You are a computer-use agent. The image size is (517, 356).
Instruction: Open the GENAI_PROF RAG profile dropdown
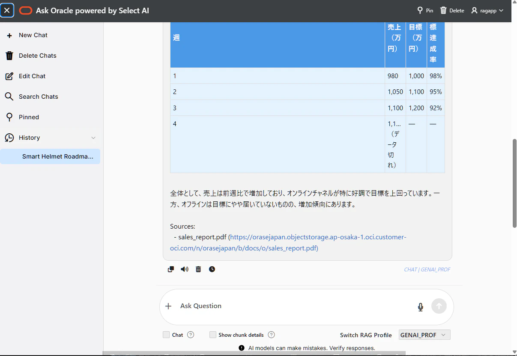click(x=424, y=335)
